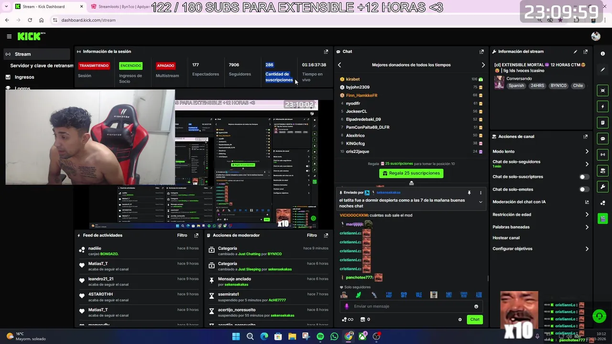Expand Chat de solo-seguidores settings
The width and height of the screenshot is (612, 344).
click(x=587, y=164)
